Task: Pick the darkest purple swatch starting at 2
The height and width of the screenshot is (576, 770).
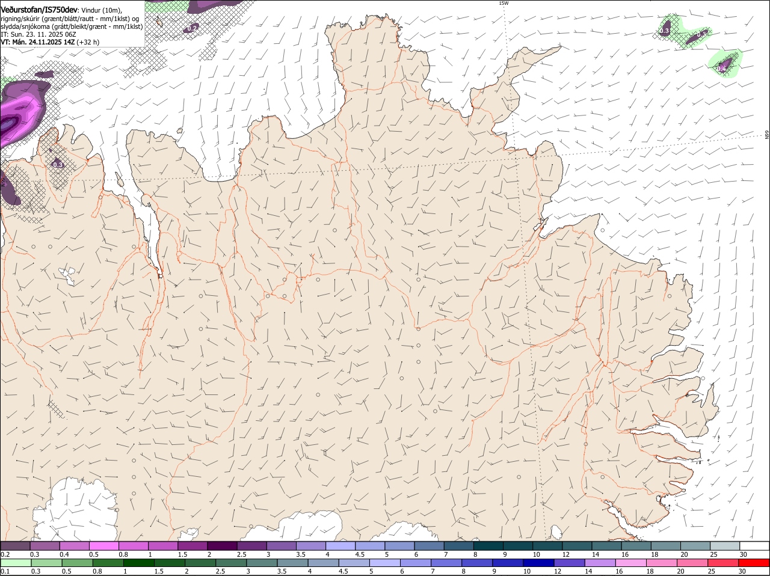Action: point(223,545)
